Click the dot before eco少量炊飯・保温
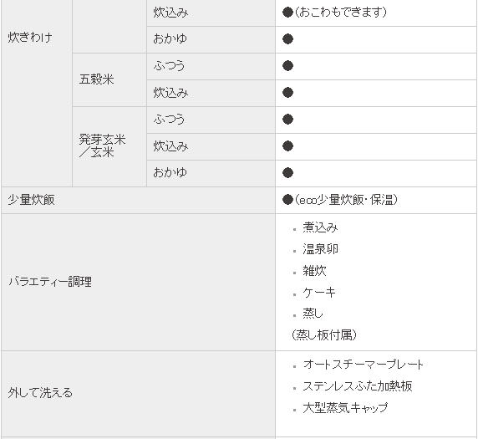 click(287, 200)
